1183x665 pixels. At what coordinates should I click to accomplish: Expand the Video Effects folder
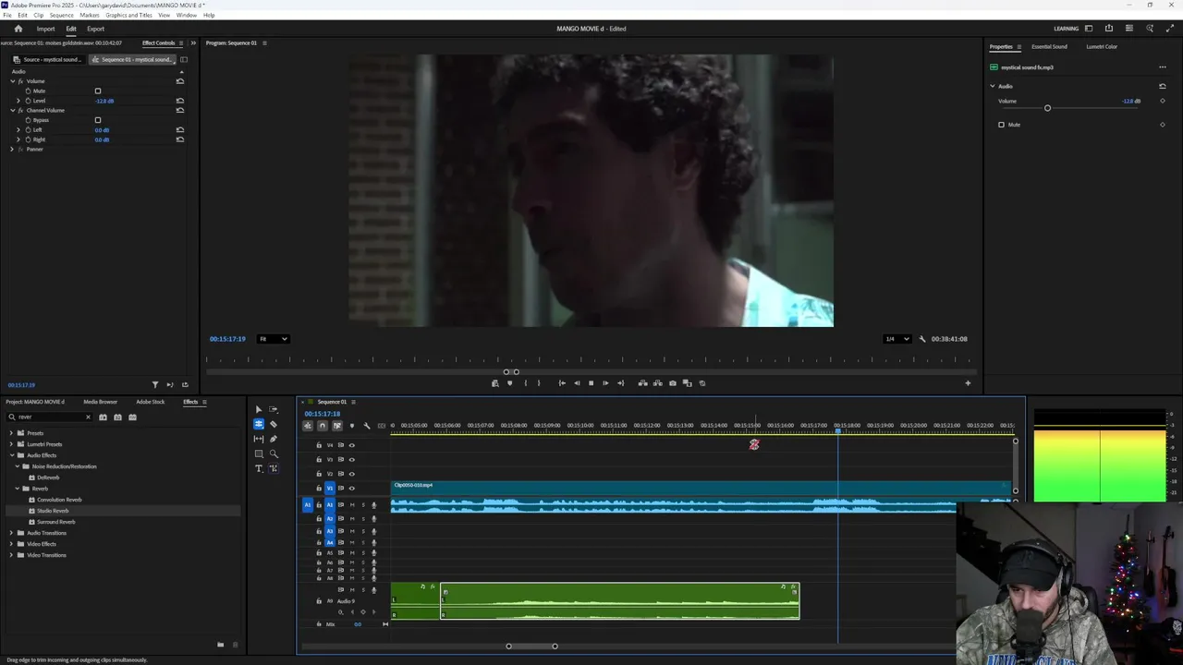coord(11,544)
